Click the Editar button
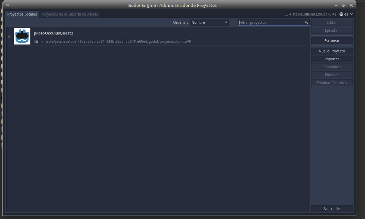This screenshot has width=365, height=219. 332,22
